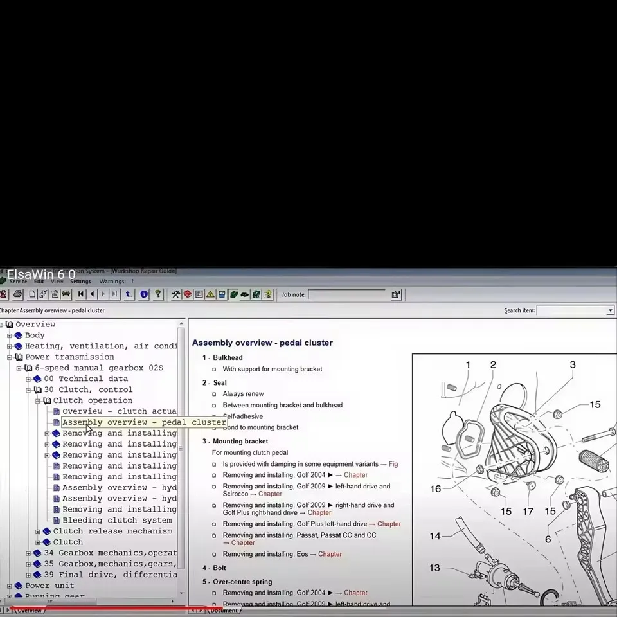
Task: Click the blue 't..' level-up icon
Action: [x=129, y=294]
